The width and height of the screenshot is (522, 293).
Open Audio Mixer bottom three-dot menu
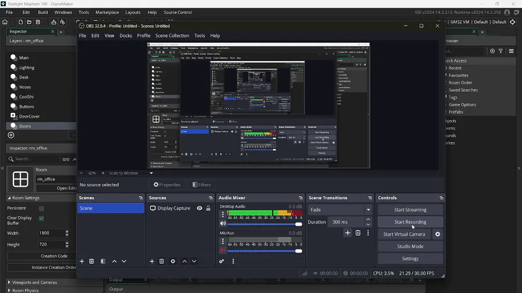pos(233,261)
